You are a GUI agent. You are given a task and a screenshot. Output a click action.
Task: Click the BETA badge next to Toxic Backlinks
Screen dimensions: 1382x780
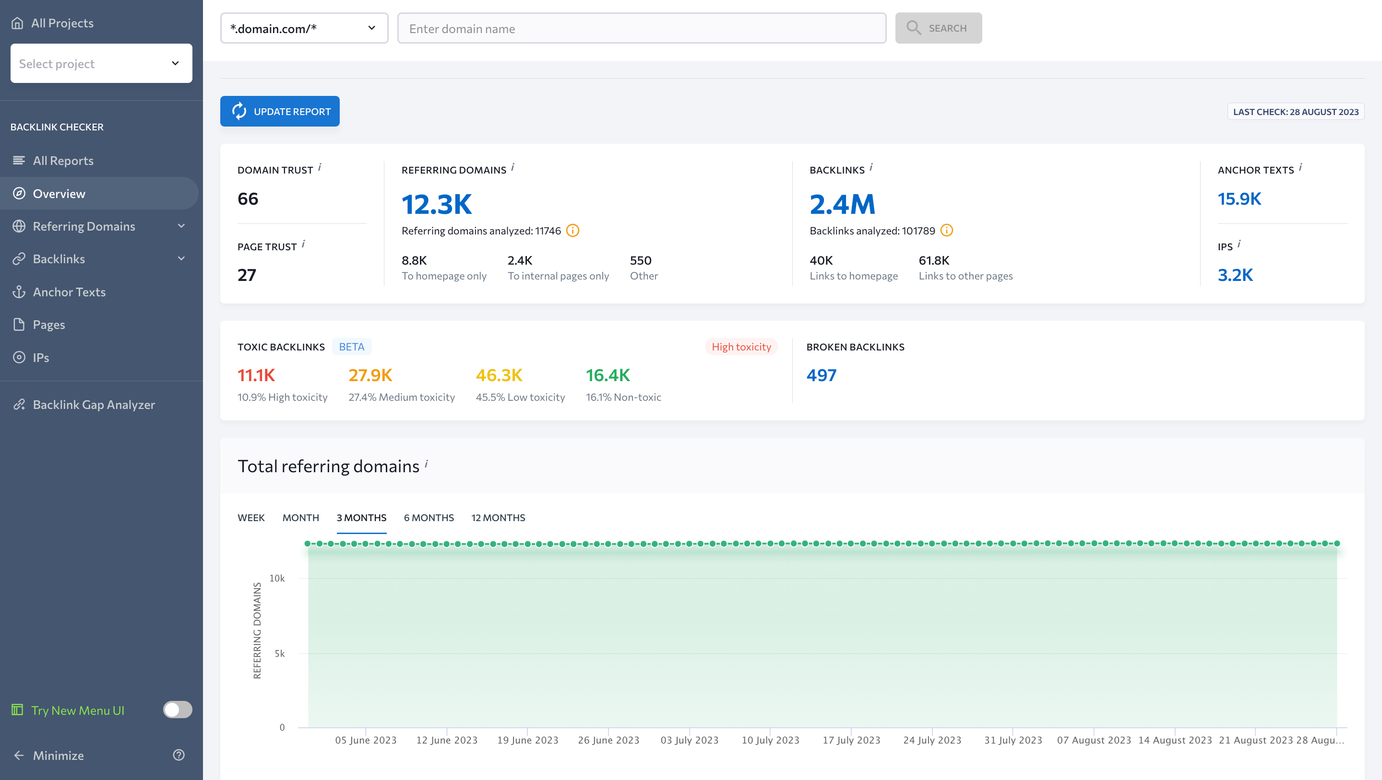[351, 347]
